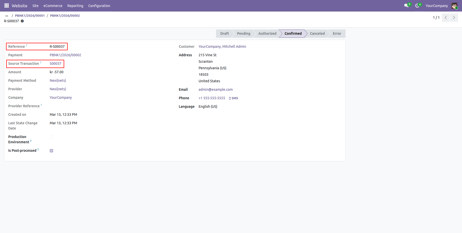
Task: Click SMS icon beside phone number
Action: click(x=233, y=98)
